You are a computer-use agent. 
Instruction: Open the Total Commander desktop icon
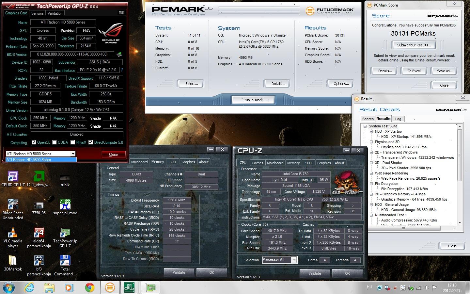point(65,266)
